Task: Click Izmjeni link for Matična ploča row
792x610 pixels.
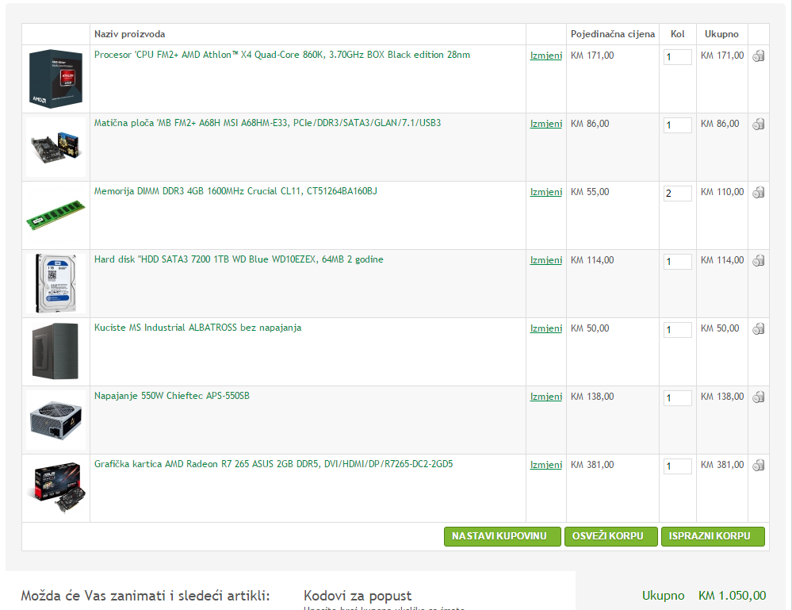Action: pyautogui.click(x=546, y=124)
